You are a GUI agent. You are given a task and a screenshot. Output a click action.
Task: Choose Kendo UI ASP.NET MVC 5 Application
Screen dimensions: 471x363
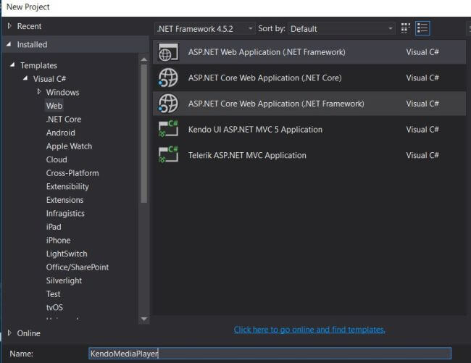point(309,130)
